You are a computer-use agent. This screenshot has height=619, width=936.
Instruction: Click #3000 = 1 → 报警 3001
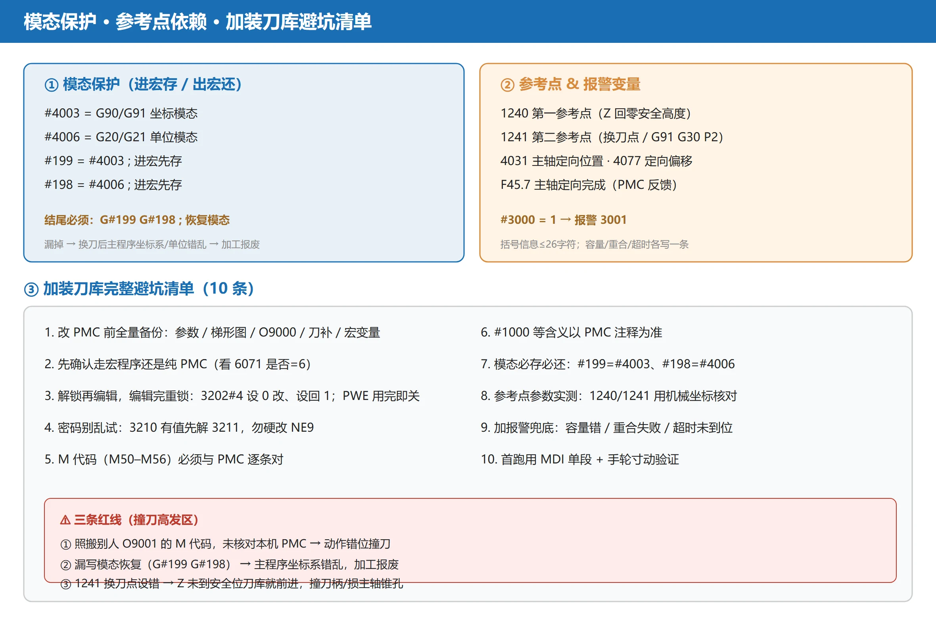coord(563,220)
